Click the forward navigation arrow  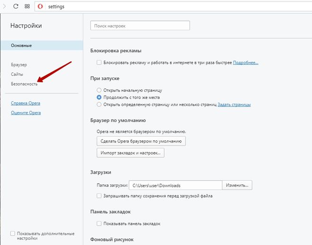tap(4, 6)
